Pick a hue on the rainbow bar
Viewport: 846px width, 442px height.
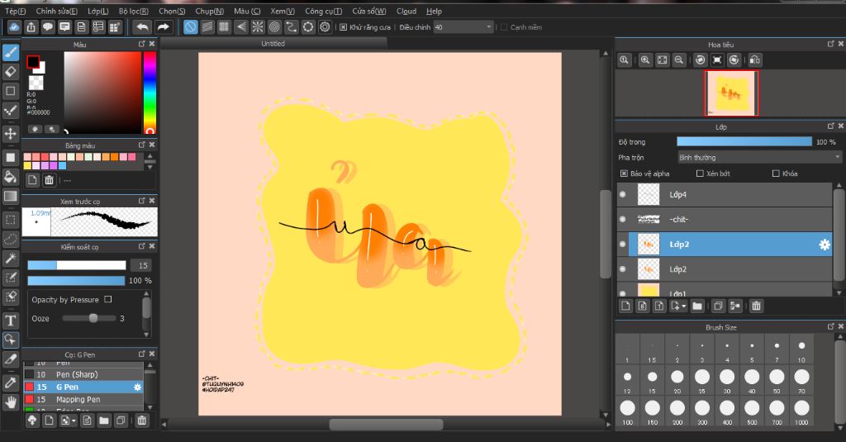pos(150,93)
